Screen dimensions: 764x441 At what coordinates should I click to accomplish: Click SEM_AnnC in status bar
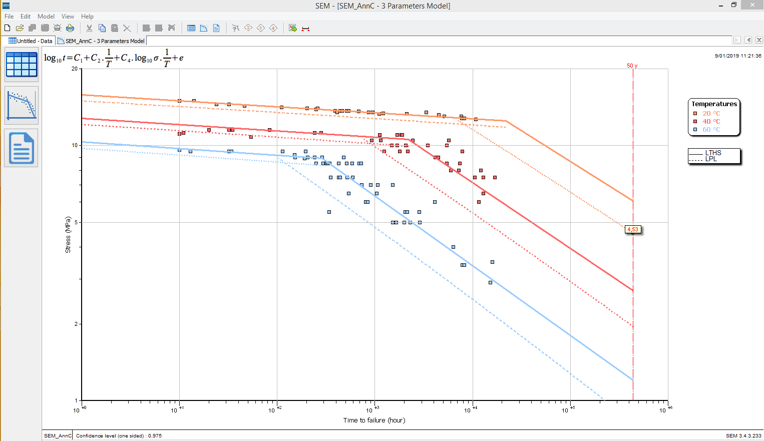(x=58, y=435)
